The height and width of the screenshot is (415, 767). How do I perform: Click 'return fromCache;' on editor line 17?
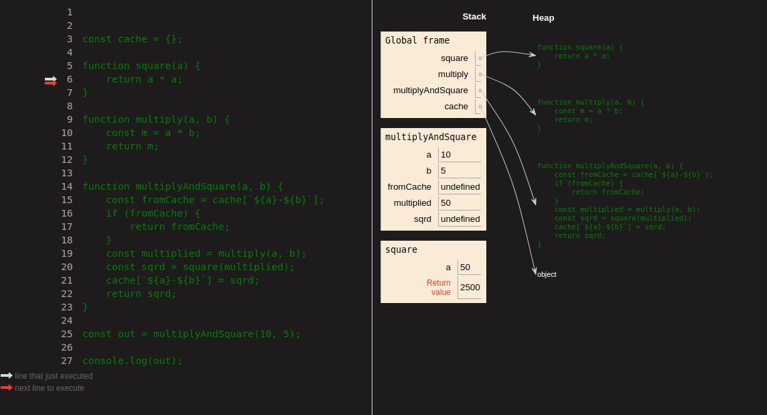(x=180, y=227)
